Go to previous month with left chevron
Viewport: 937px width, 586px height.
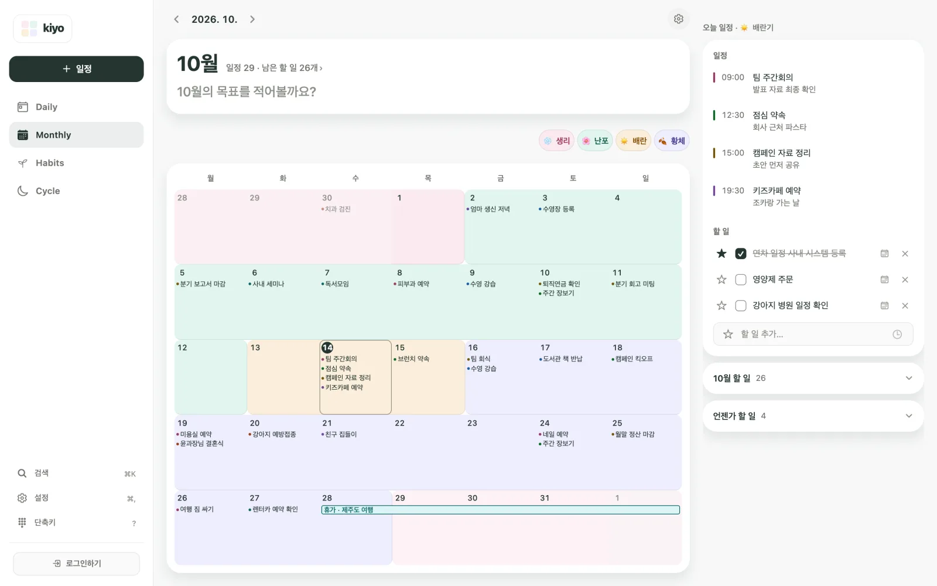(176, 19)
